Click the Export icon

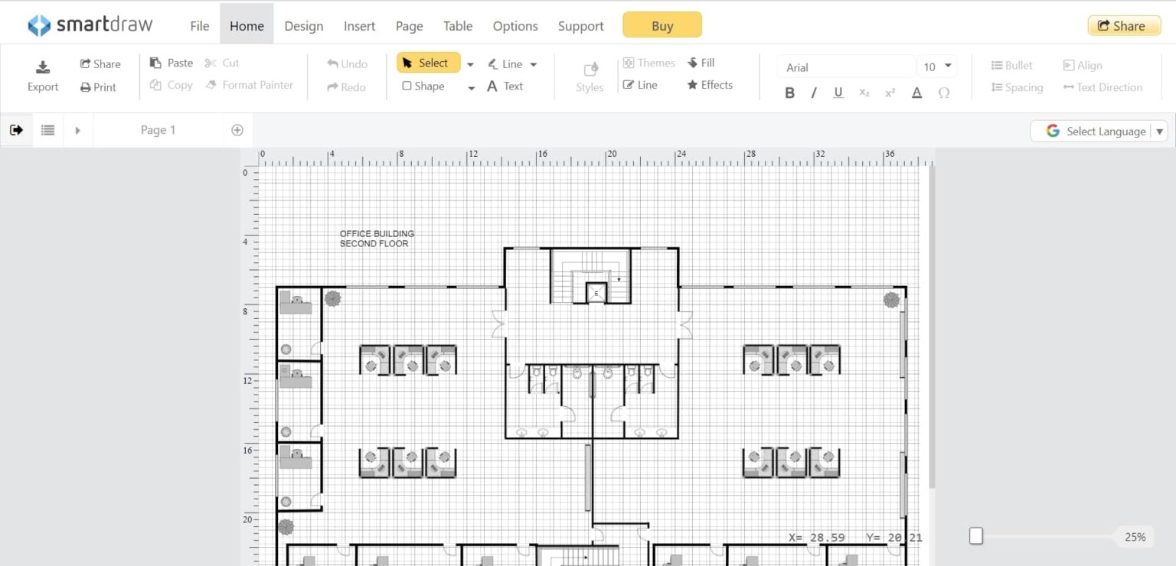pyautogui.click(x=42, y=74)
